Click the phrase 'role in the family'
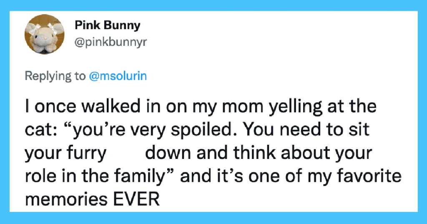Viewport: 427px width, 224px height. pos(95,176)
